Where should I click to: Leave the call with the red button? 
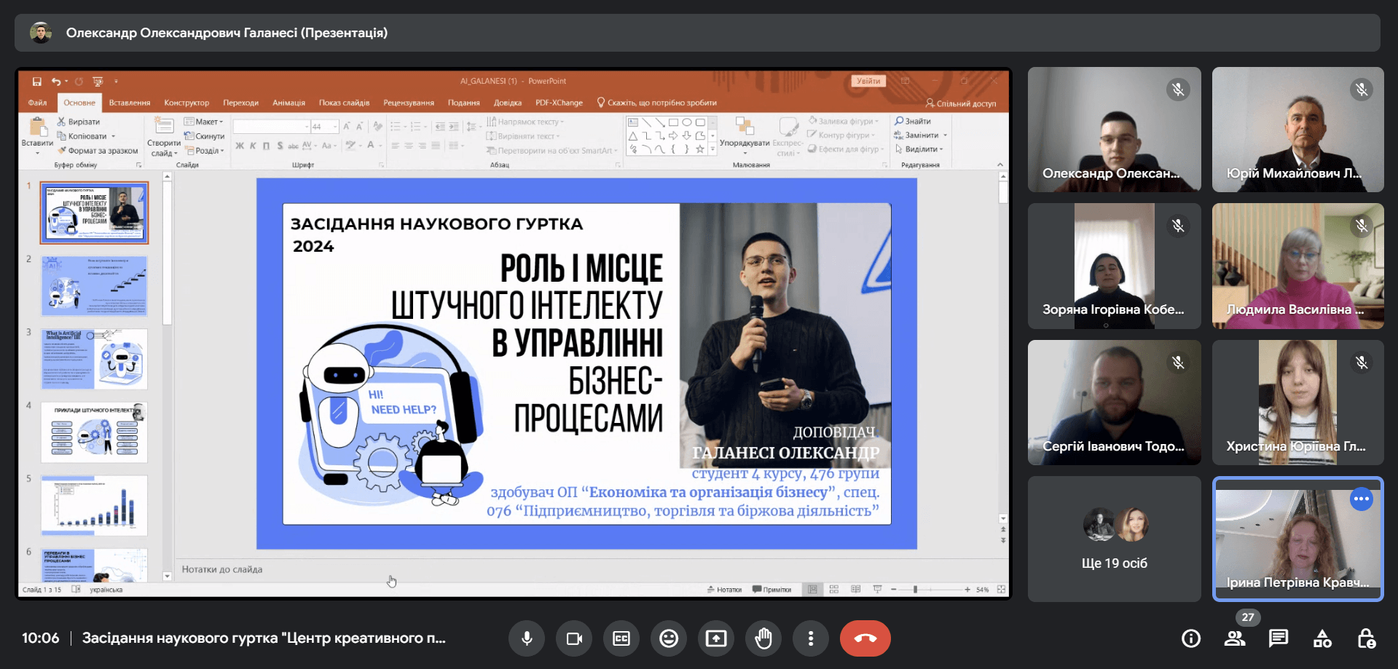pyautogui.click(x=865, y=638)
